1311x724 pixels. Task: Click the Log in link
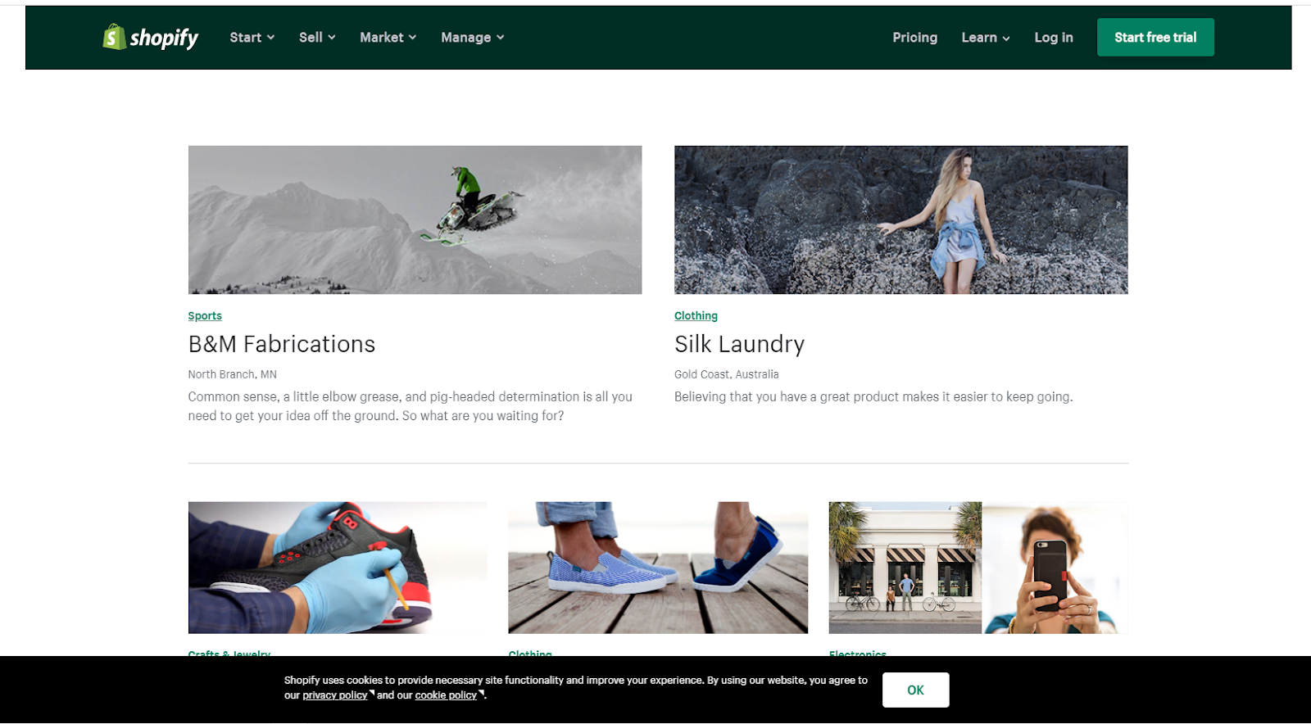point(1053,38)
